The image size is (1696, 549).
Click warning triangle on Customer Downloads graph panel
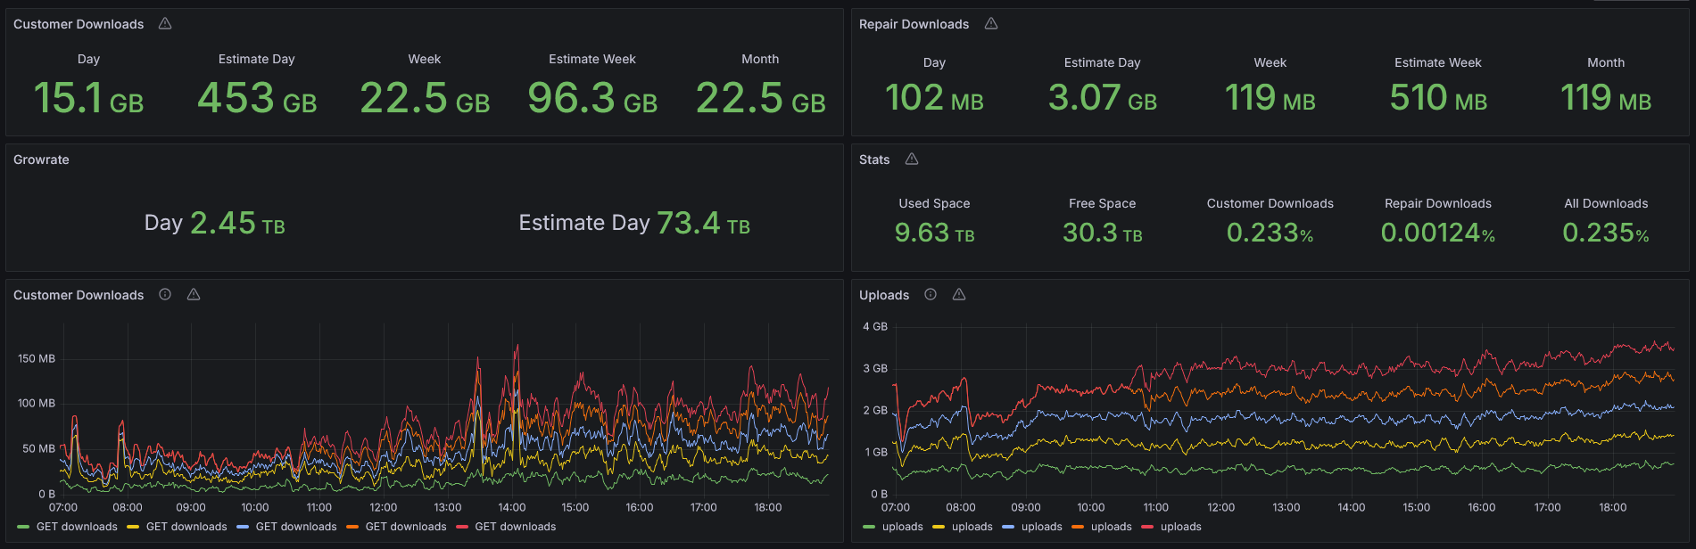pos(194,295)
